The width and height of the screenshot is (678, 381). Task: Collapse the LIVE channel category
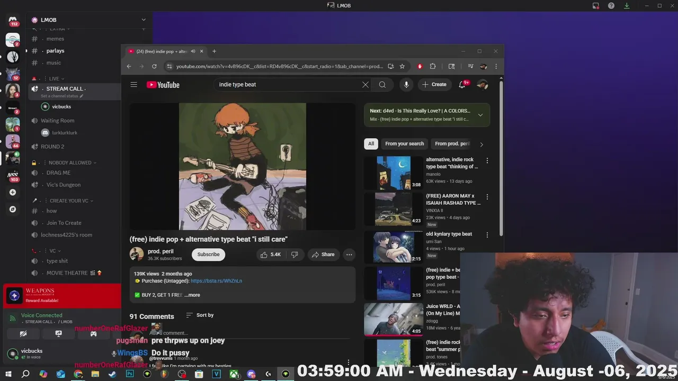[x=56, y=78]
